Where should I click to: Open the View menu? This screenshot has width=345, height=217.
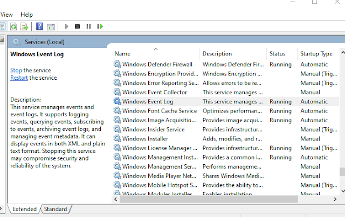(x=6, y=15)
